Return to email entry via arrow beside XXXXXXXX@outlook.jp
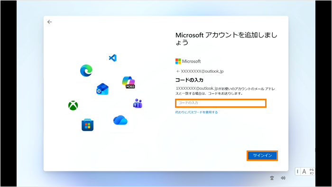 [x=178, y=71]
